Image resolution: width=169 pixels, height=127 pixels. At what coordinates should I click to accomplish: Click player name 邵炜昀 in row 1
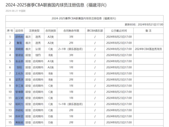click(x=19, y=37)
